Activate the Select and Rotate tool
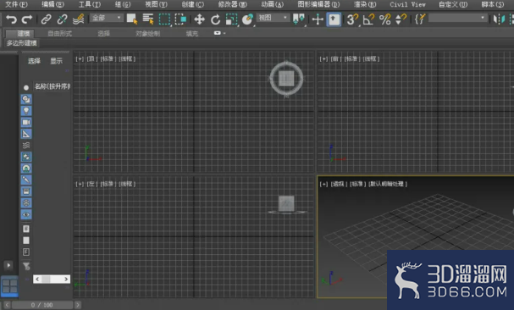This screenshot has width=514, height=310. click(x=215, y=19)
